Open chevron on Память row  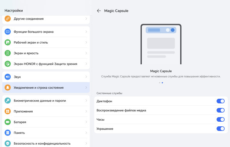(x=86, y=133)
